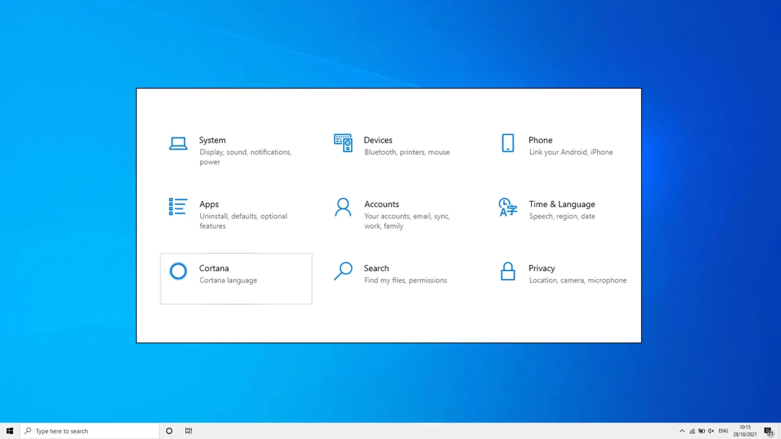
Task: Open Time & Language settings icon
Action: coord(507,207)
